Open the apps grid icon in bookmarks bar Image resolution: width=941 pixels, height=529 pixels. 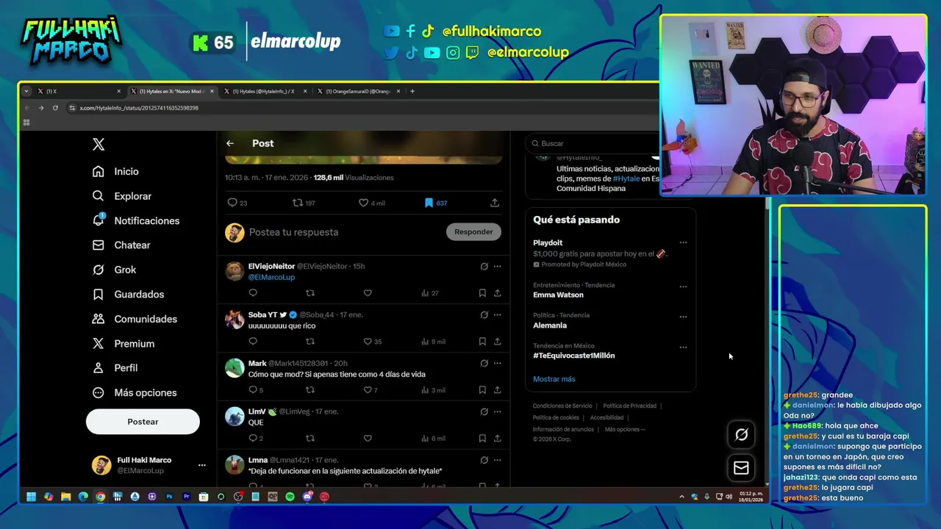click(x=26, y=123)
